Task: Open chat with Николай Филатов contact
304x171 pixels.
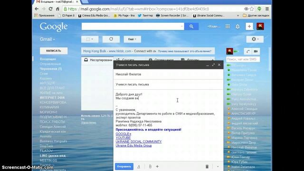Action: point(244,147)
